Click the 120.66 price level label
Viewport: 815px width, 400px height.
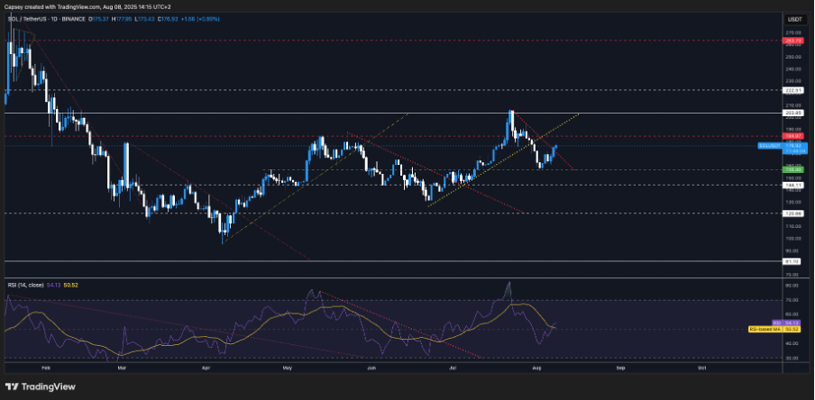click(793, 214)
